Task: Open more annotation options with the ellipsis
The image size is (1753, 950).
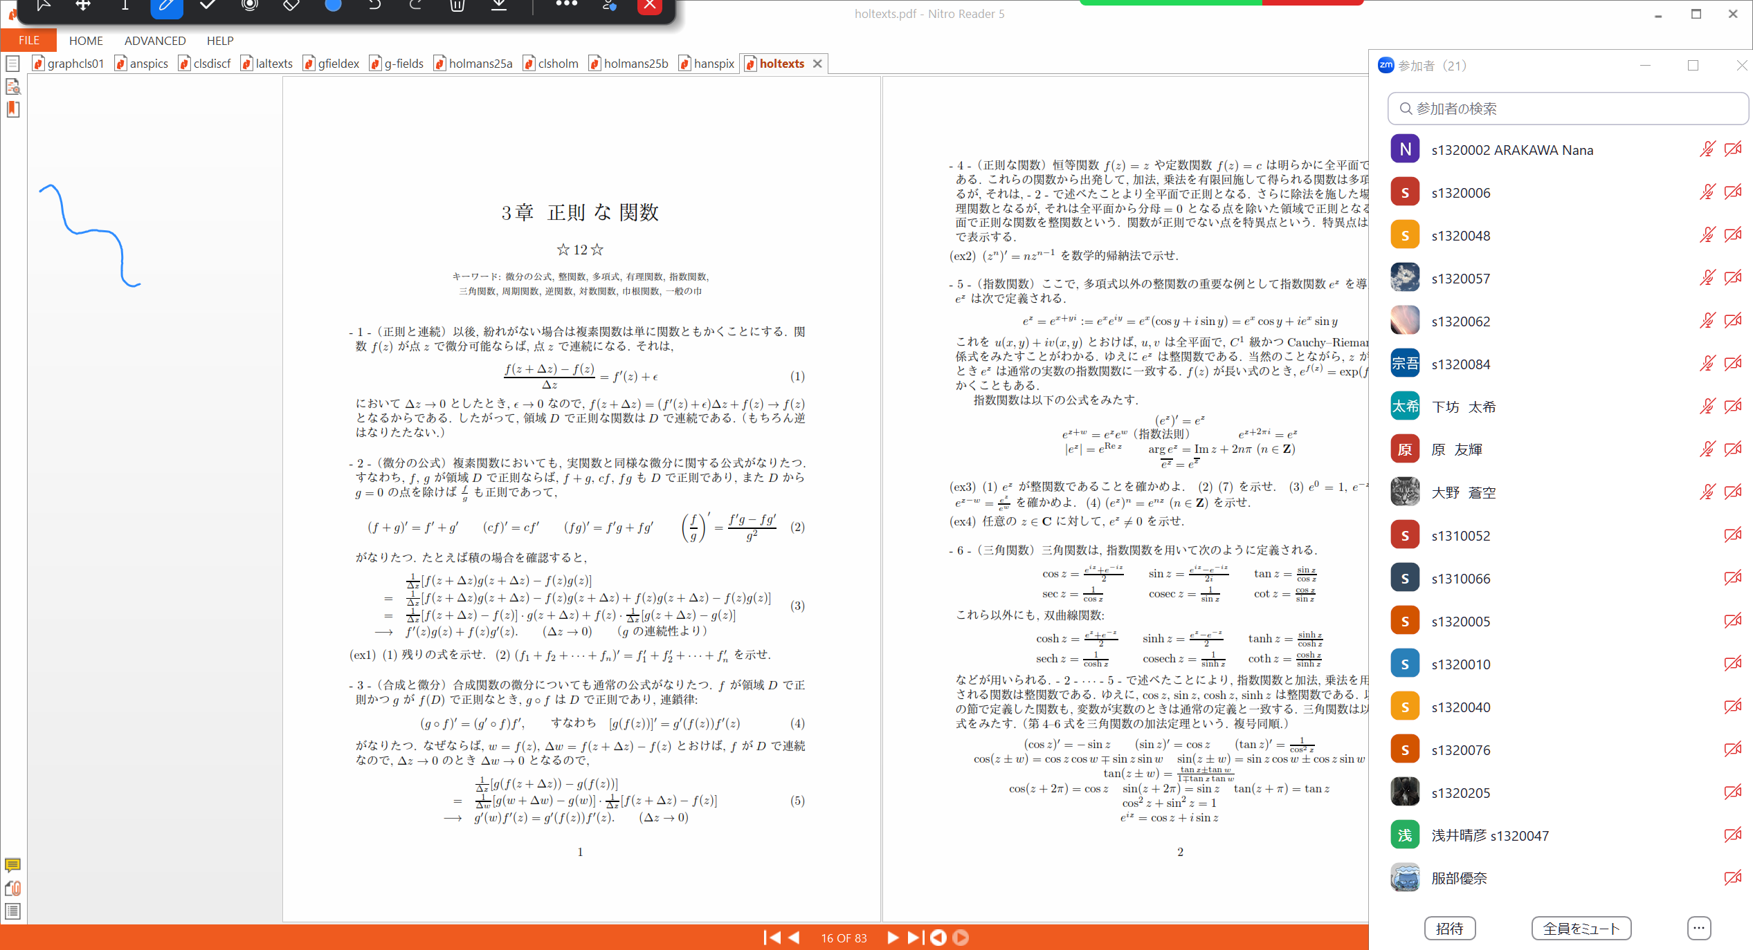Action: [567, 6]
